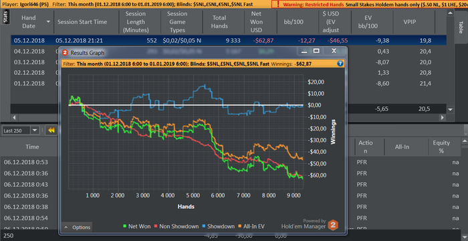Open the Table side tab
468x241 pixels.
click(x=461, y=27)
